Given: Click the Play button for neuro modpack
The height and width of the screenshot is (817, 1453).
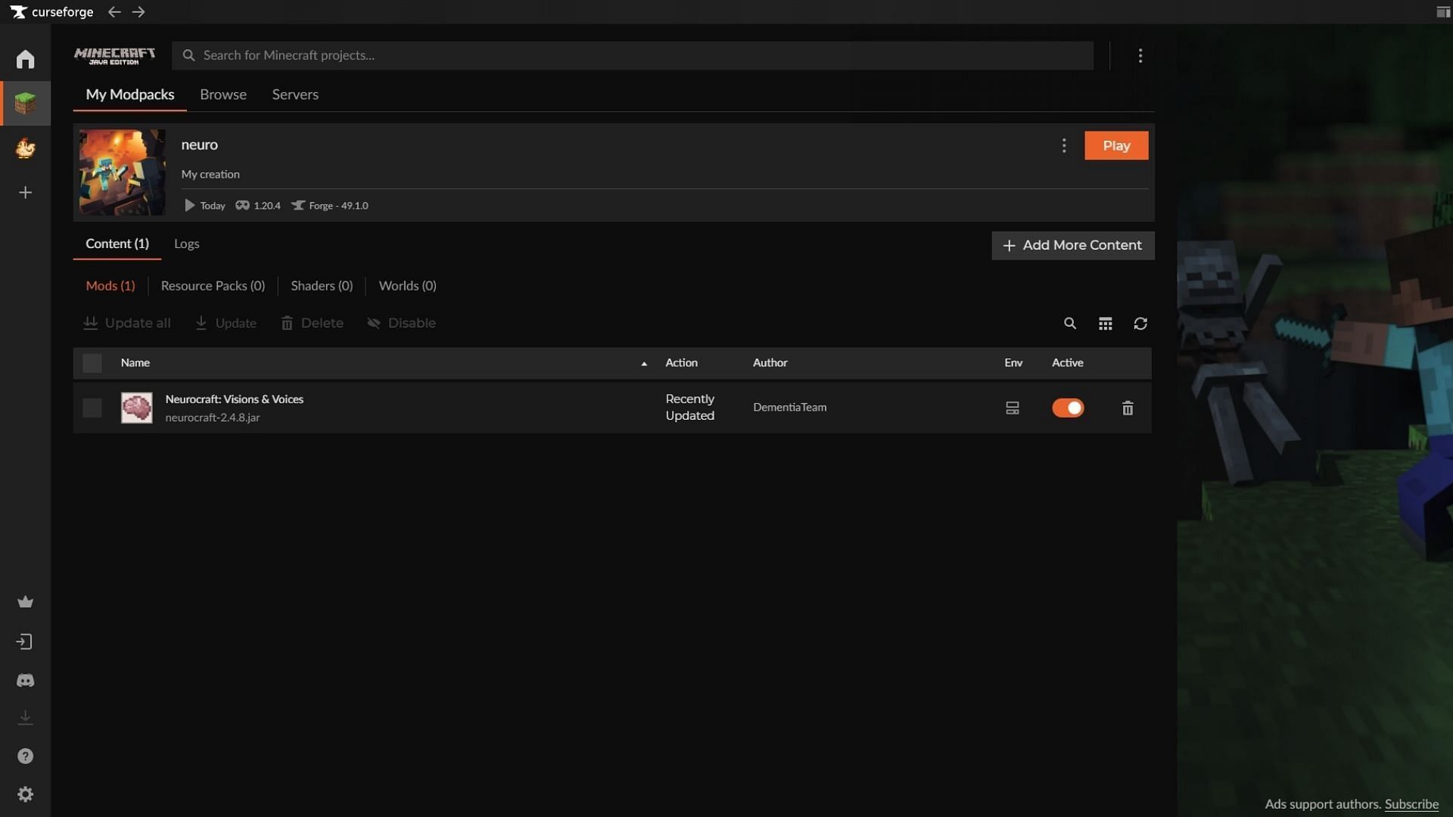Looking at the screenshot, I should (1115, 144).
